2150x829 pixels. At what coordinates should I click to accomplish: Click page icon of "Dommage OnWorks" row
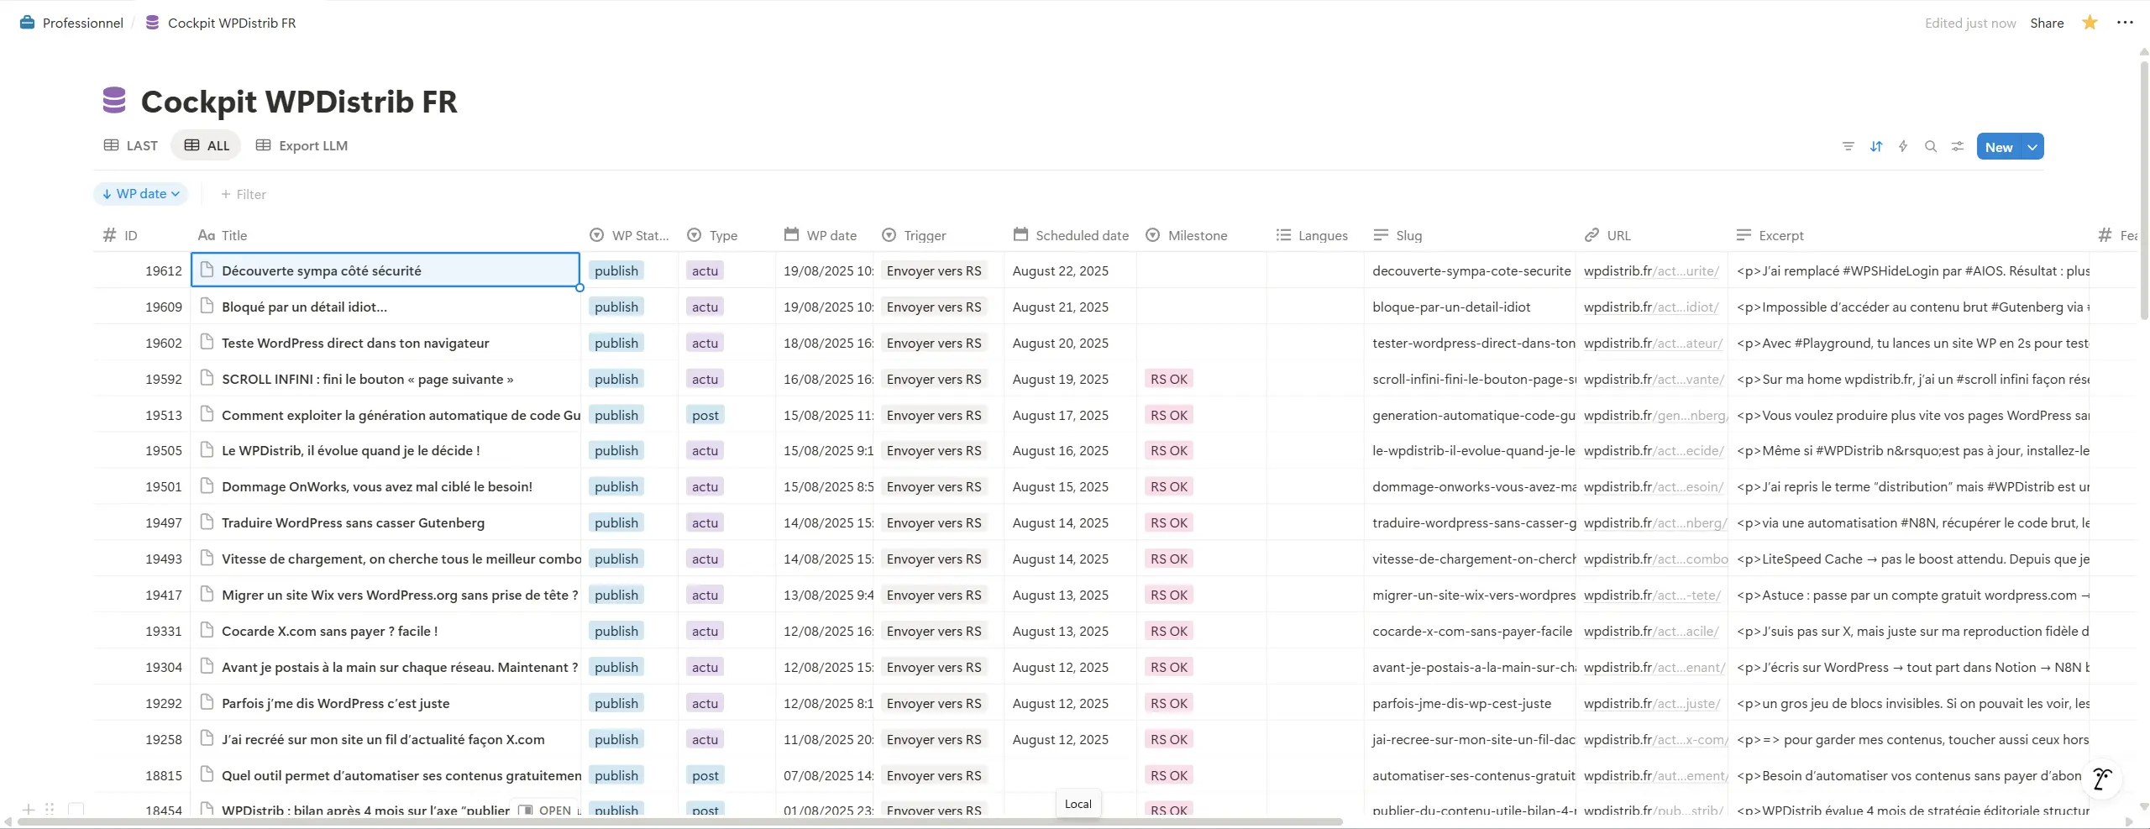207,485
